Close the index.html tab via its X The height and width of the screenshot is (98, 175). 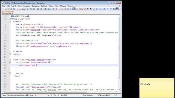point(13,13)
